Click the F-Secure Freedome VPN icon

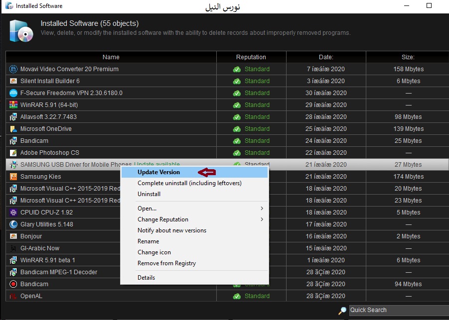pos(13,93)
